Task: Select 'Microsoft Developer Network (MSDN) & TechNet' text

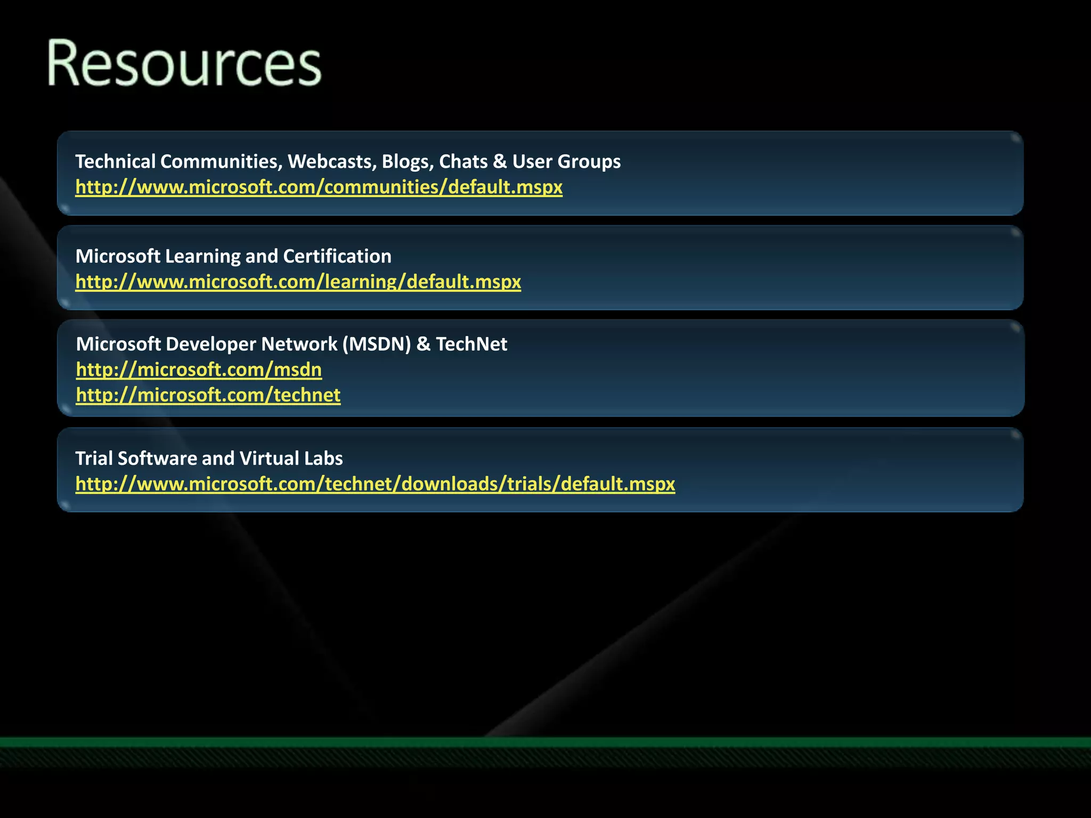Action: [x=291, y=344]
